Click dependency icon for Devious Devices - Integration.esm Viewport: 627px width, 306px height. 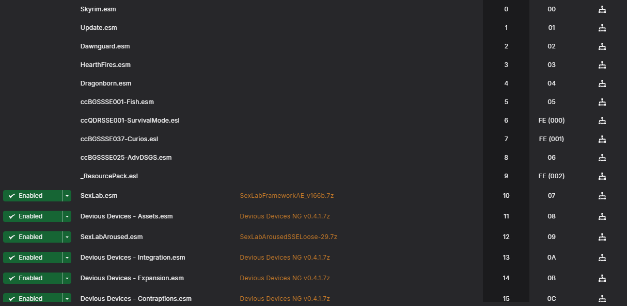point(602,258)
